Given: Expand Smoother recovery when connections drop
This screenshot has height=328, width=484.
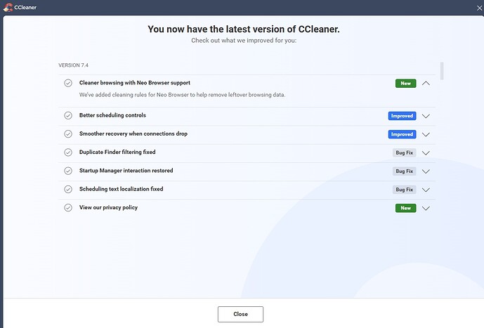Looking at the screenshot, I should 426,135.
